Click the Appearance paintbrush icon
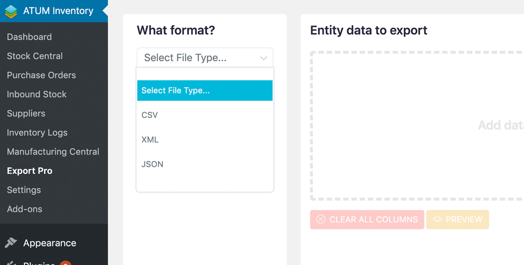This screenshot has width=524, height=265. pos(11,242)
